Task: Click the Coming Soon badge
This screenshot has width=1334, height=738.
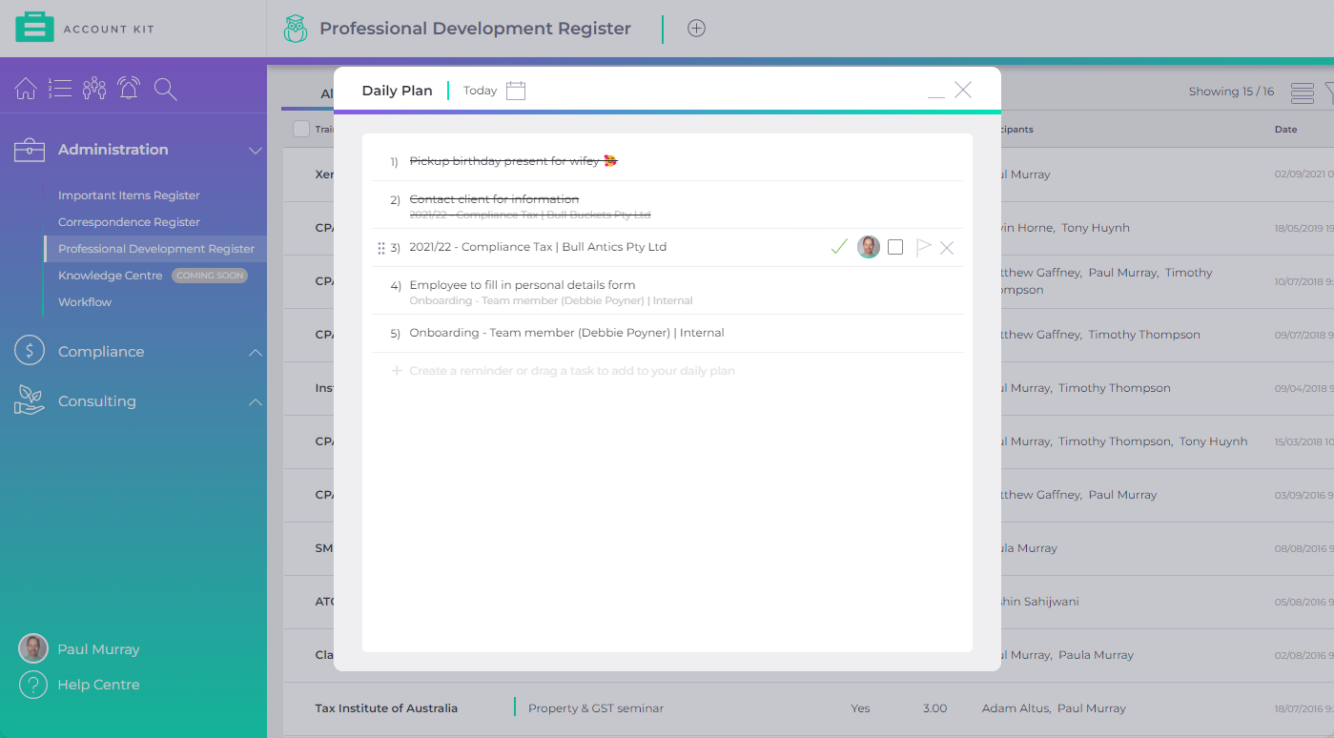Action: click(x=210, y=276)
